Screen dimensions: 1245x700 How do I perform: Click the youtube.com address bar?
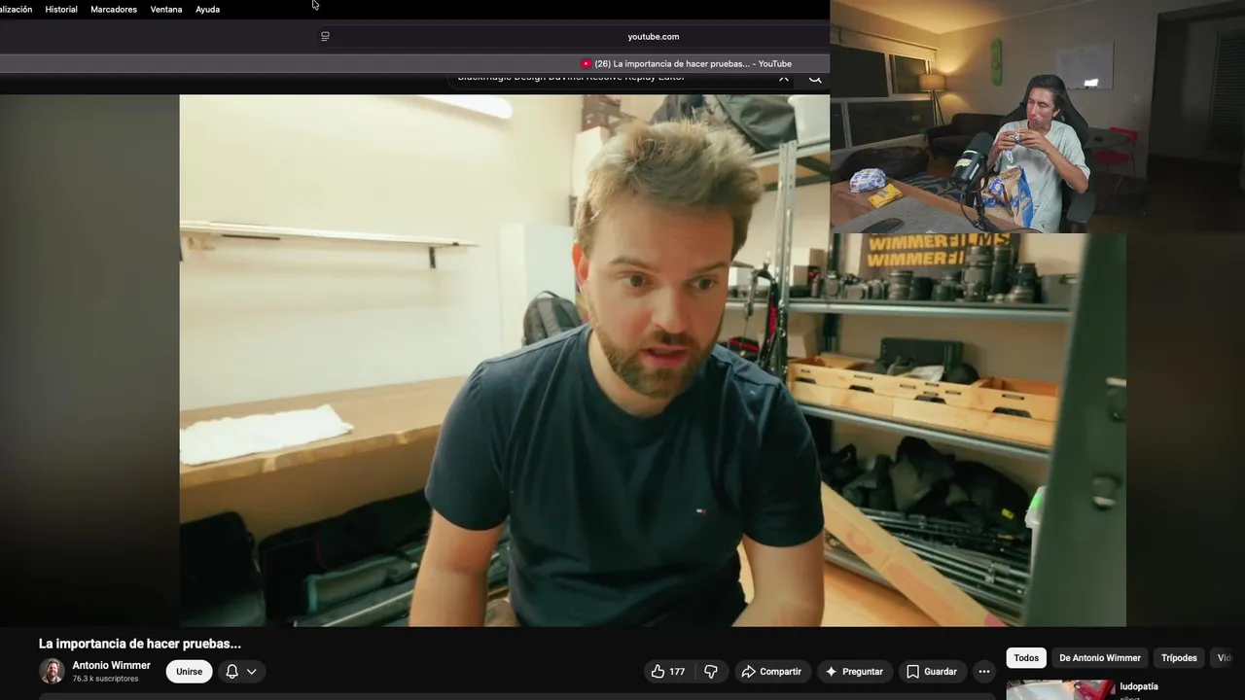click(654, 36)
